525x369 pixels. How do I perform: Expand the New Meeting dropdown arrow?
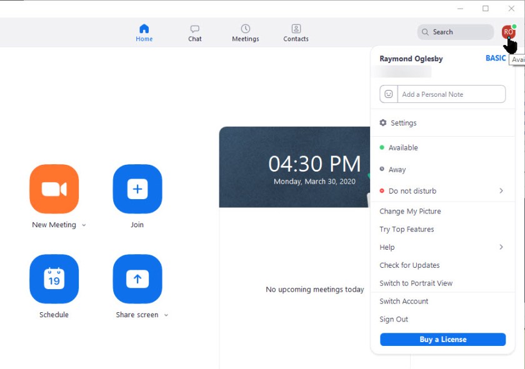(x=84, y=225)
